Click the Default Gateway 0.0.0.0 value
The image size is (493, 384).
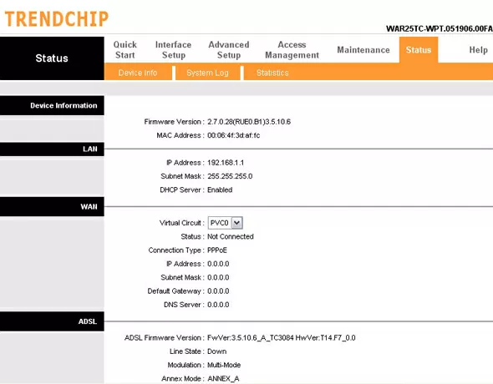pyautogui.click(x=218, y=291)
